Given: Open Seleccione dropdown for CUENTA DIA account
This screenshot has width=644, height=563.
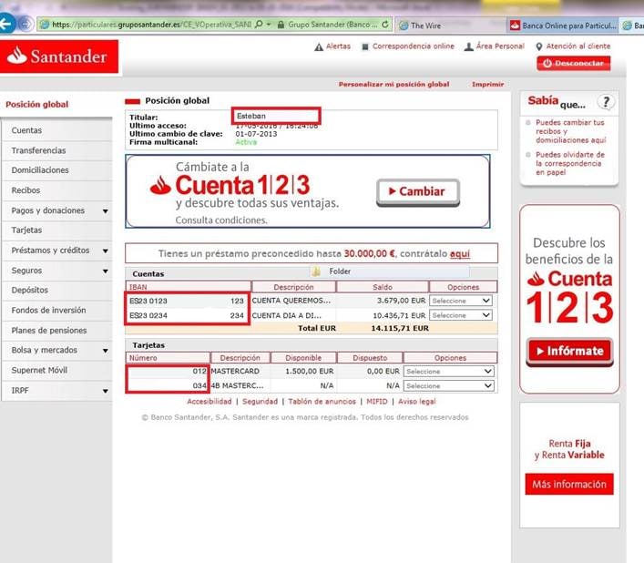Looking at the screenshot, I should [461, 315].
